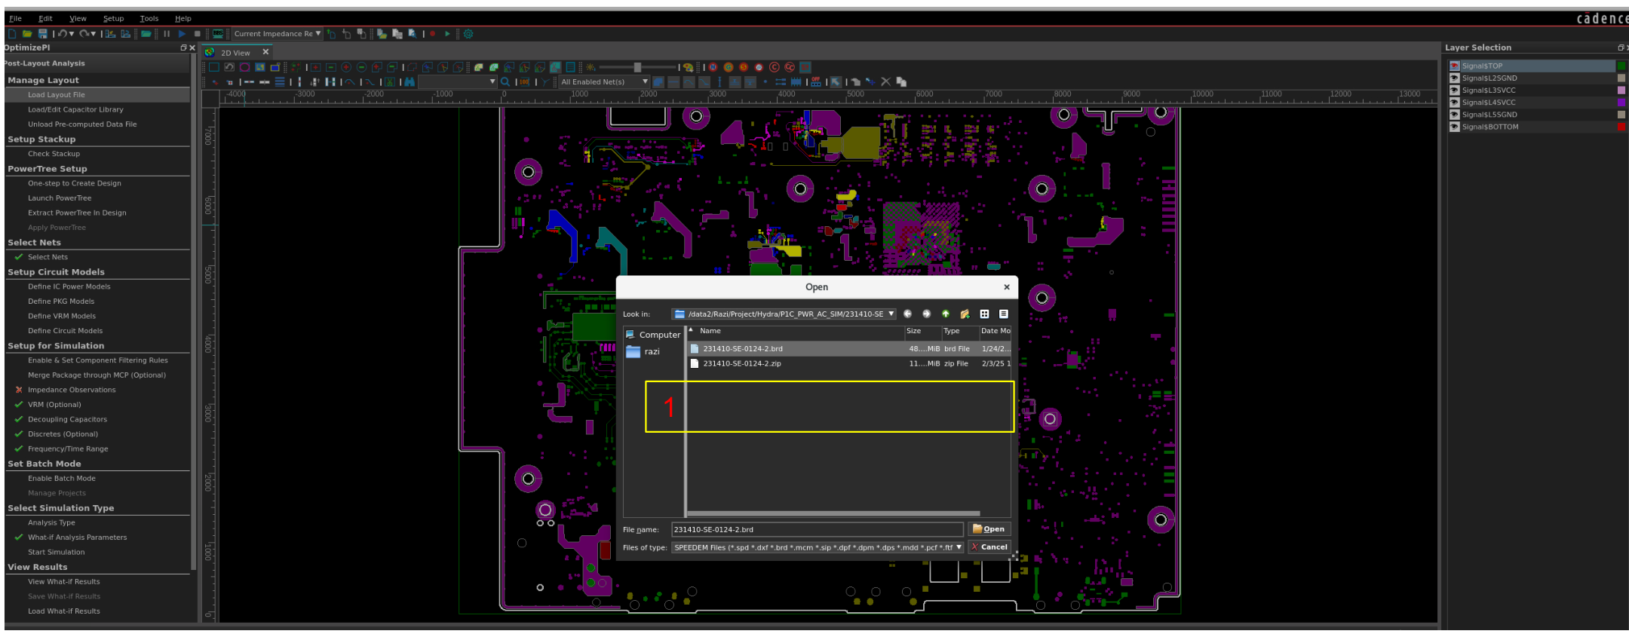The image size is (1629, 637).
Task: Toggle visibility of Signal$L3$VCC layer
Action: tap(1454, 90)
